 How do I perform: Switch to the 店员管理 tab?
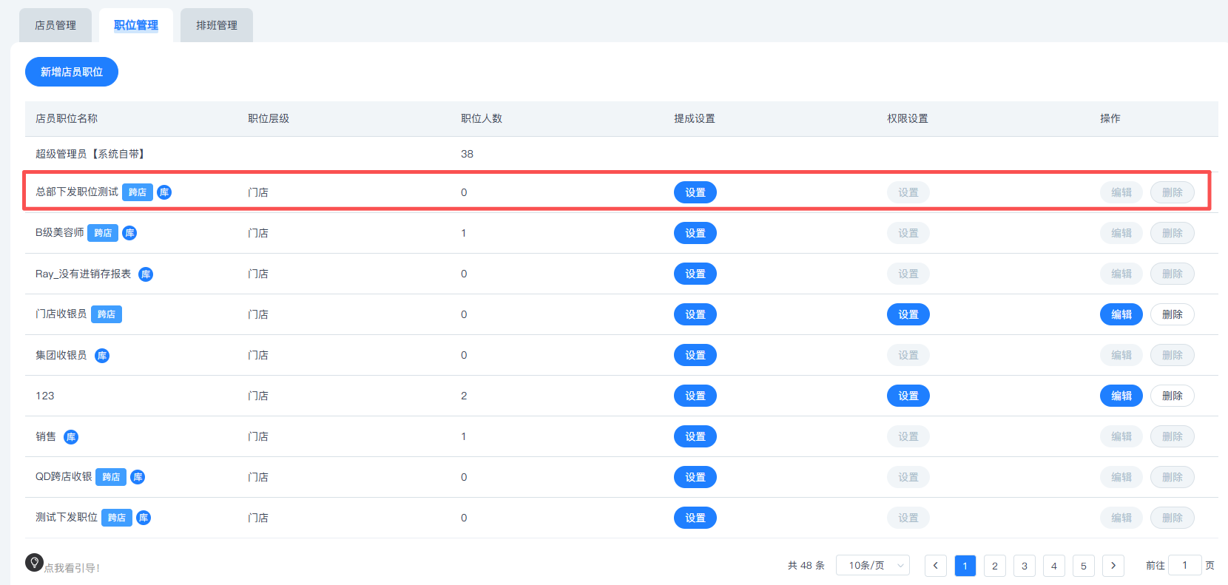pyautogui.click(x=55, y=25)
